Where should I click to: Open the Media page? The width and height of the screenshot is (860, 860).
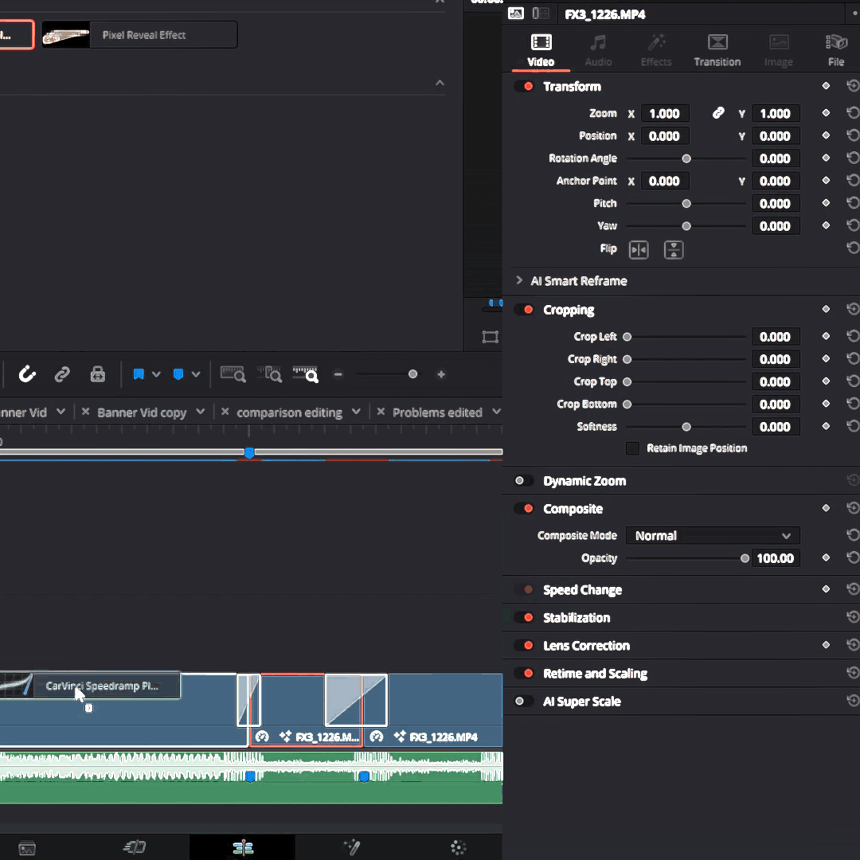click(x=27, y=847)
